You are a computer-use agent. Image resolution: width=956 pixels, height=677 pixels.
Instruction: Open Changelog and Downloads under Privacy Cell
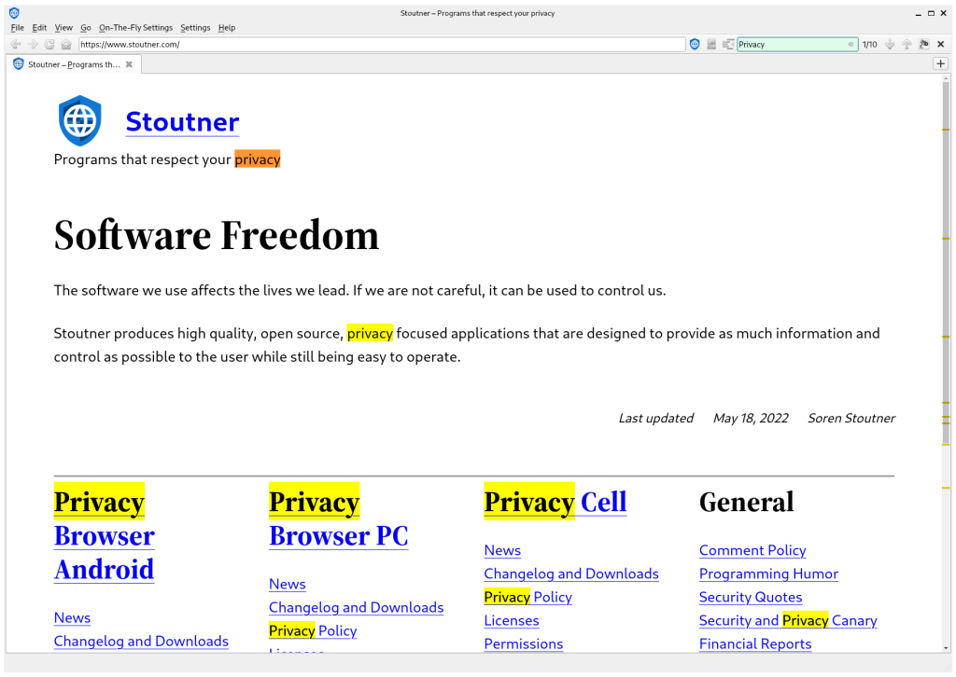click(x=571, y=573)
